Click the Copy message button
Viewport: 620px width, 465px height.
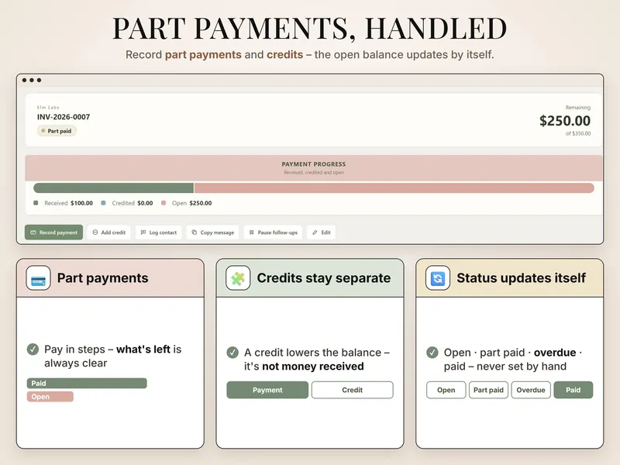(x=212, y=232)
